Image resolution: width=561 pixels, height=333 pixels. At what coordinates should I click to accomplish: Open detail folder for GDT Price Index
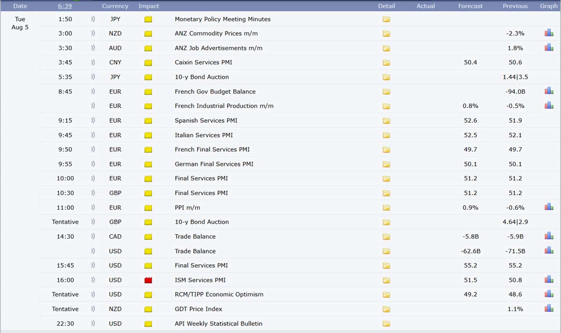coord(386,309)
